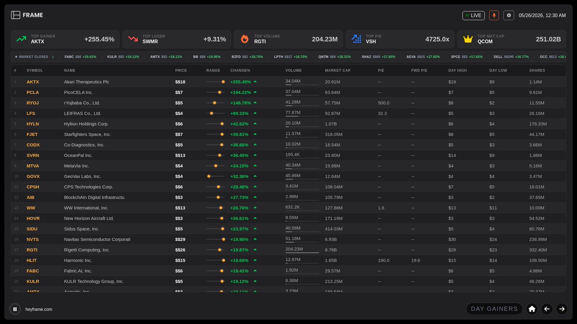The height and width of the screenshot is (324, 577).
Task: Click the date and time display
Action: click(542, 15)
